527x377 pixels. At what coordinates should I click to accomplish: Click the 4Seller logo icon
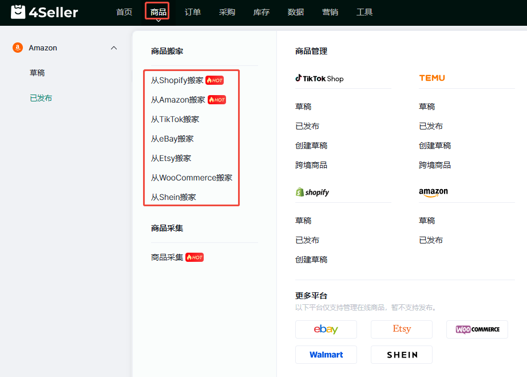tap(18, 12)
